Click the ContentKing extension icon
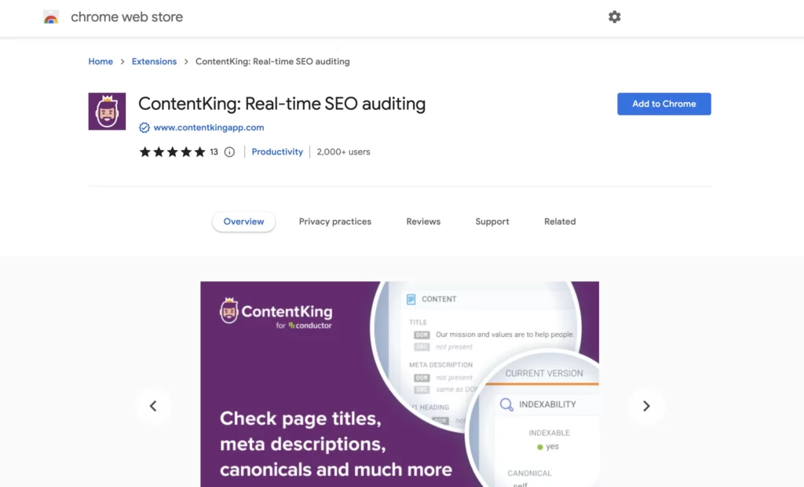 click(x=106, y=111)
